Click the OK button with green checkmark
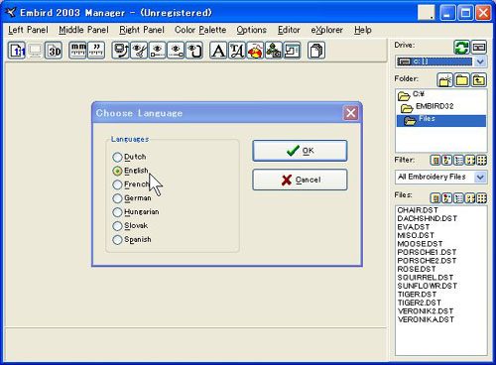 tap(300, 151)
